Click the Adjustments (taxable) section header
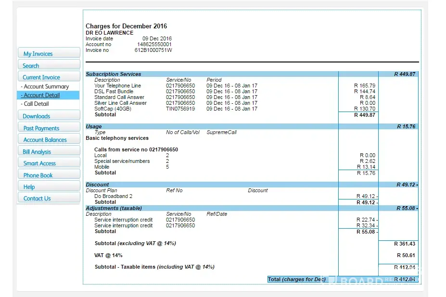Viewport: 446px width, 297px height. point(114,208)
